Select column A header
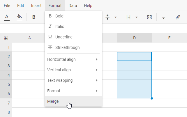Screen dimensions: 187x117 coord(30,38)
